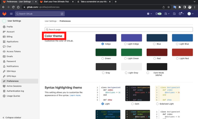Open the browser extensions puzzle icon
The height and width of the screenshot is (119, 198).
click(180, 7)
